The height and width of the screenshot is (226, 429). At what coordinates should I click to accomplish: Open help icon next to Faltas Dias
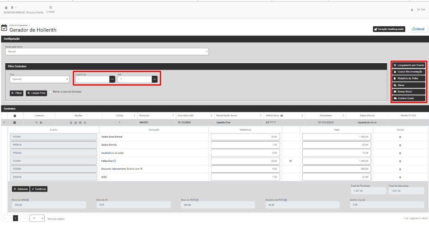115,161
